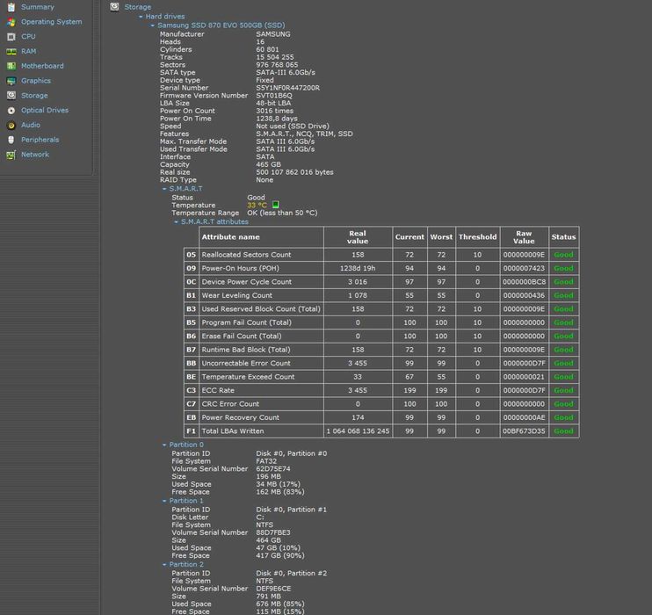Image resolution: width=652 pixels, height=615 pixels.
Task: Select the Runtime Bad Block (Total) row
Action: [x=381, y=350]
